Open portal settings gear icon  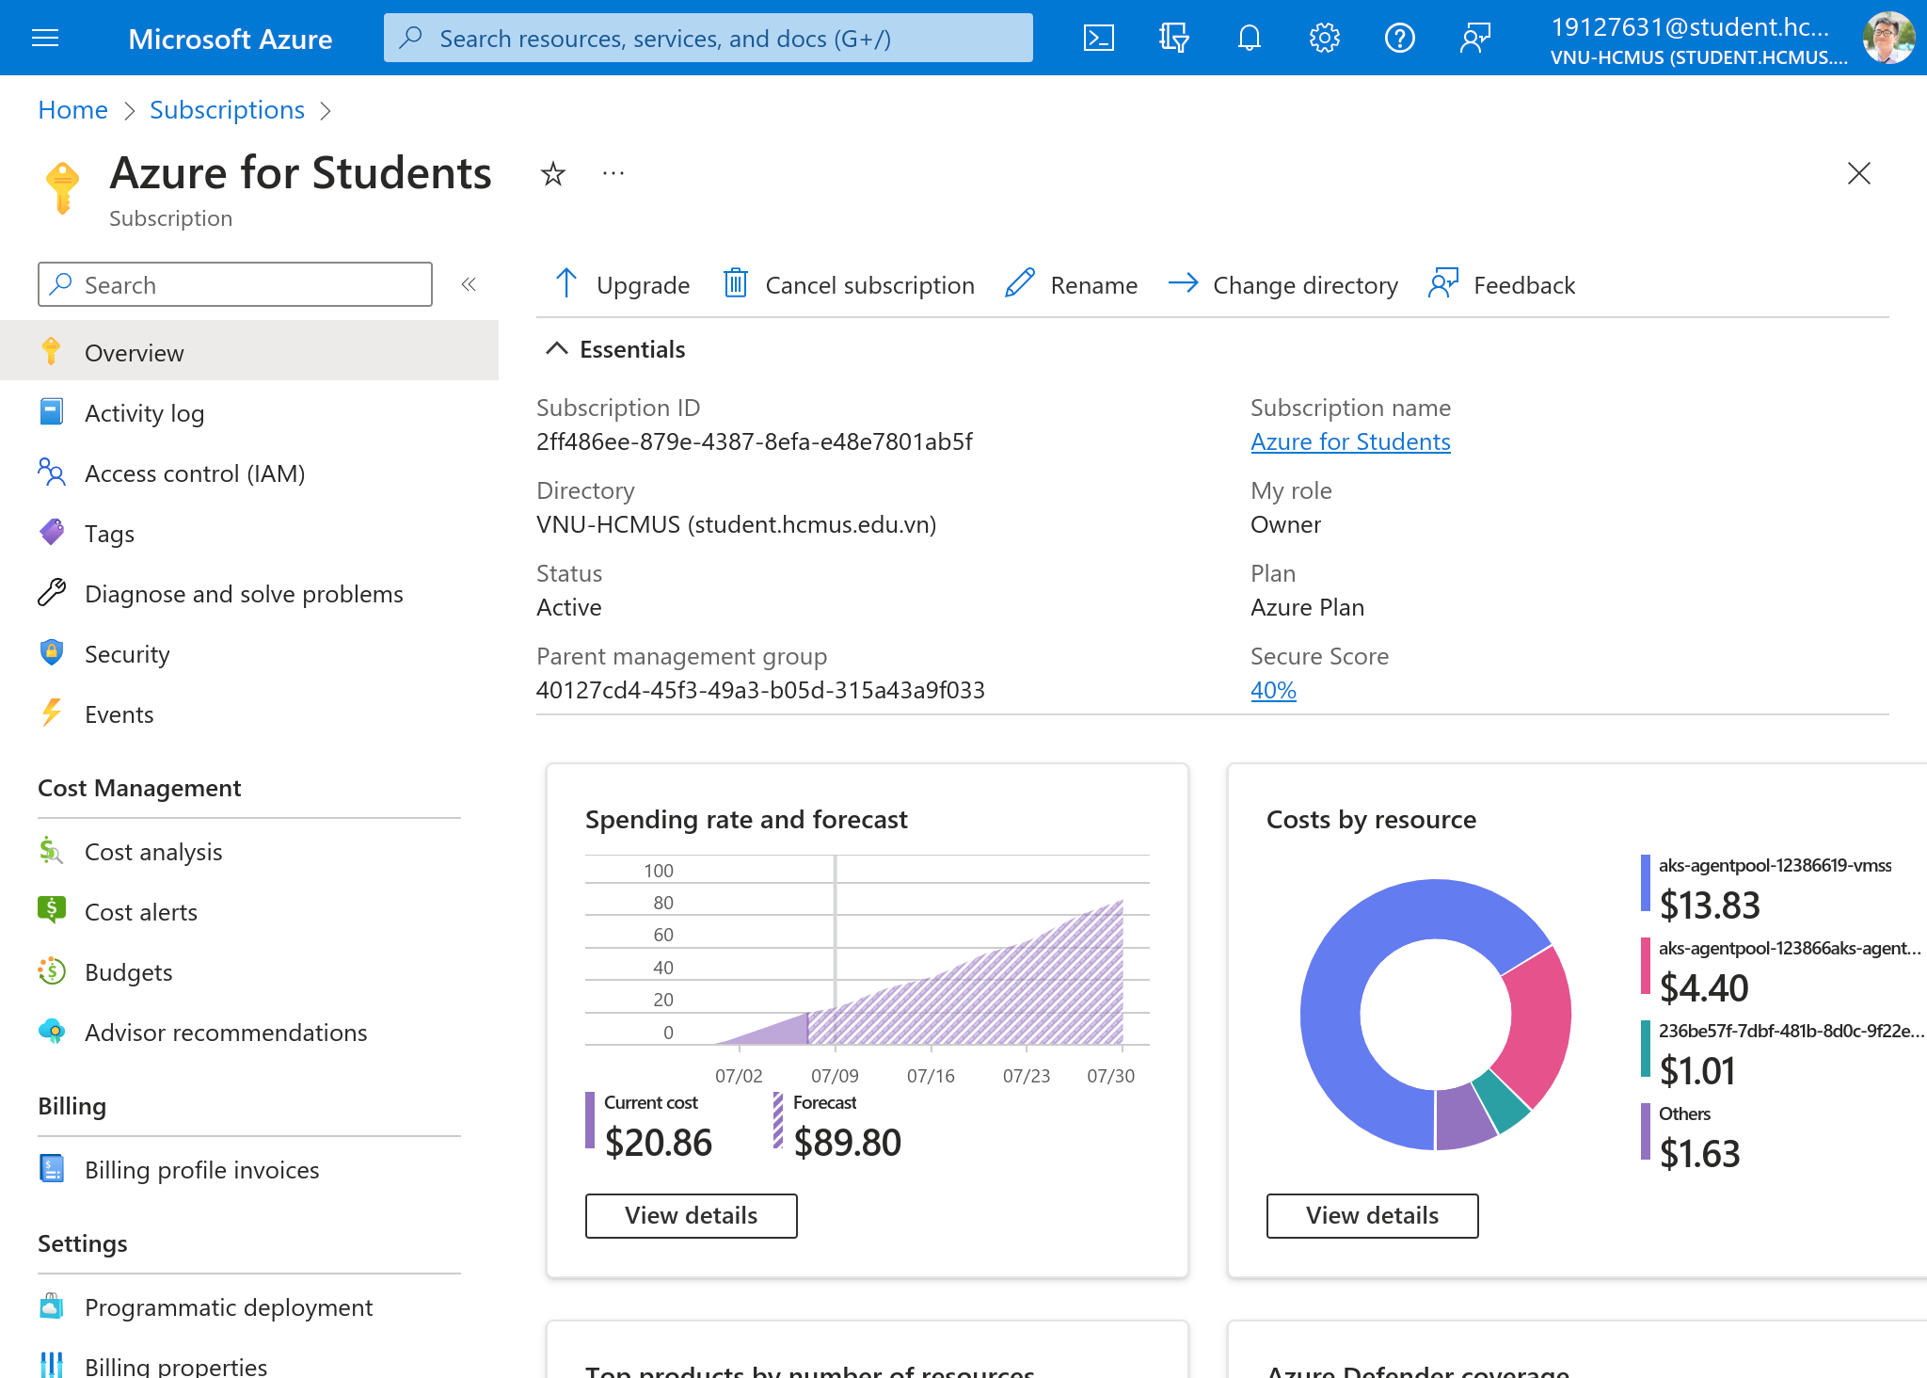pyautogui.click(x=1325, y=38)
